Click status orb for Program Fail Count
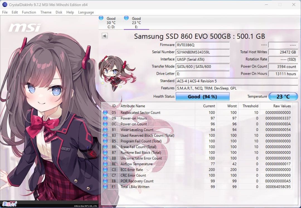This screenshot has height=208, width=301. pyautogui.click(x=105, y=141)
